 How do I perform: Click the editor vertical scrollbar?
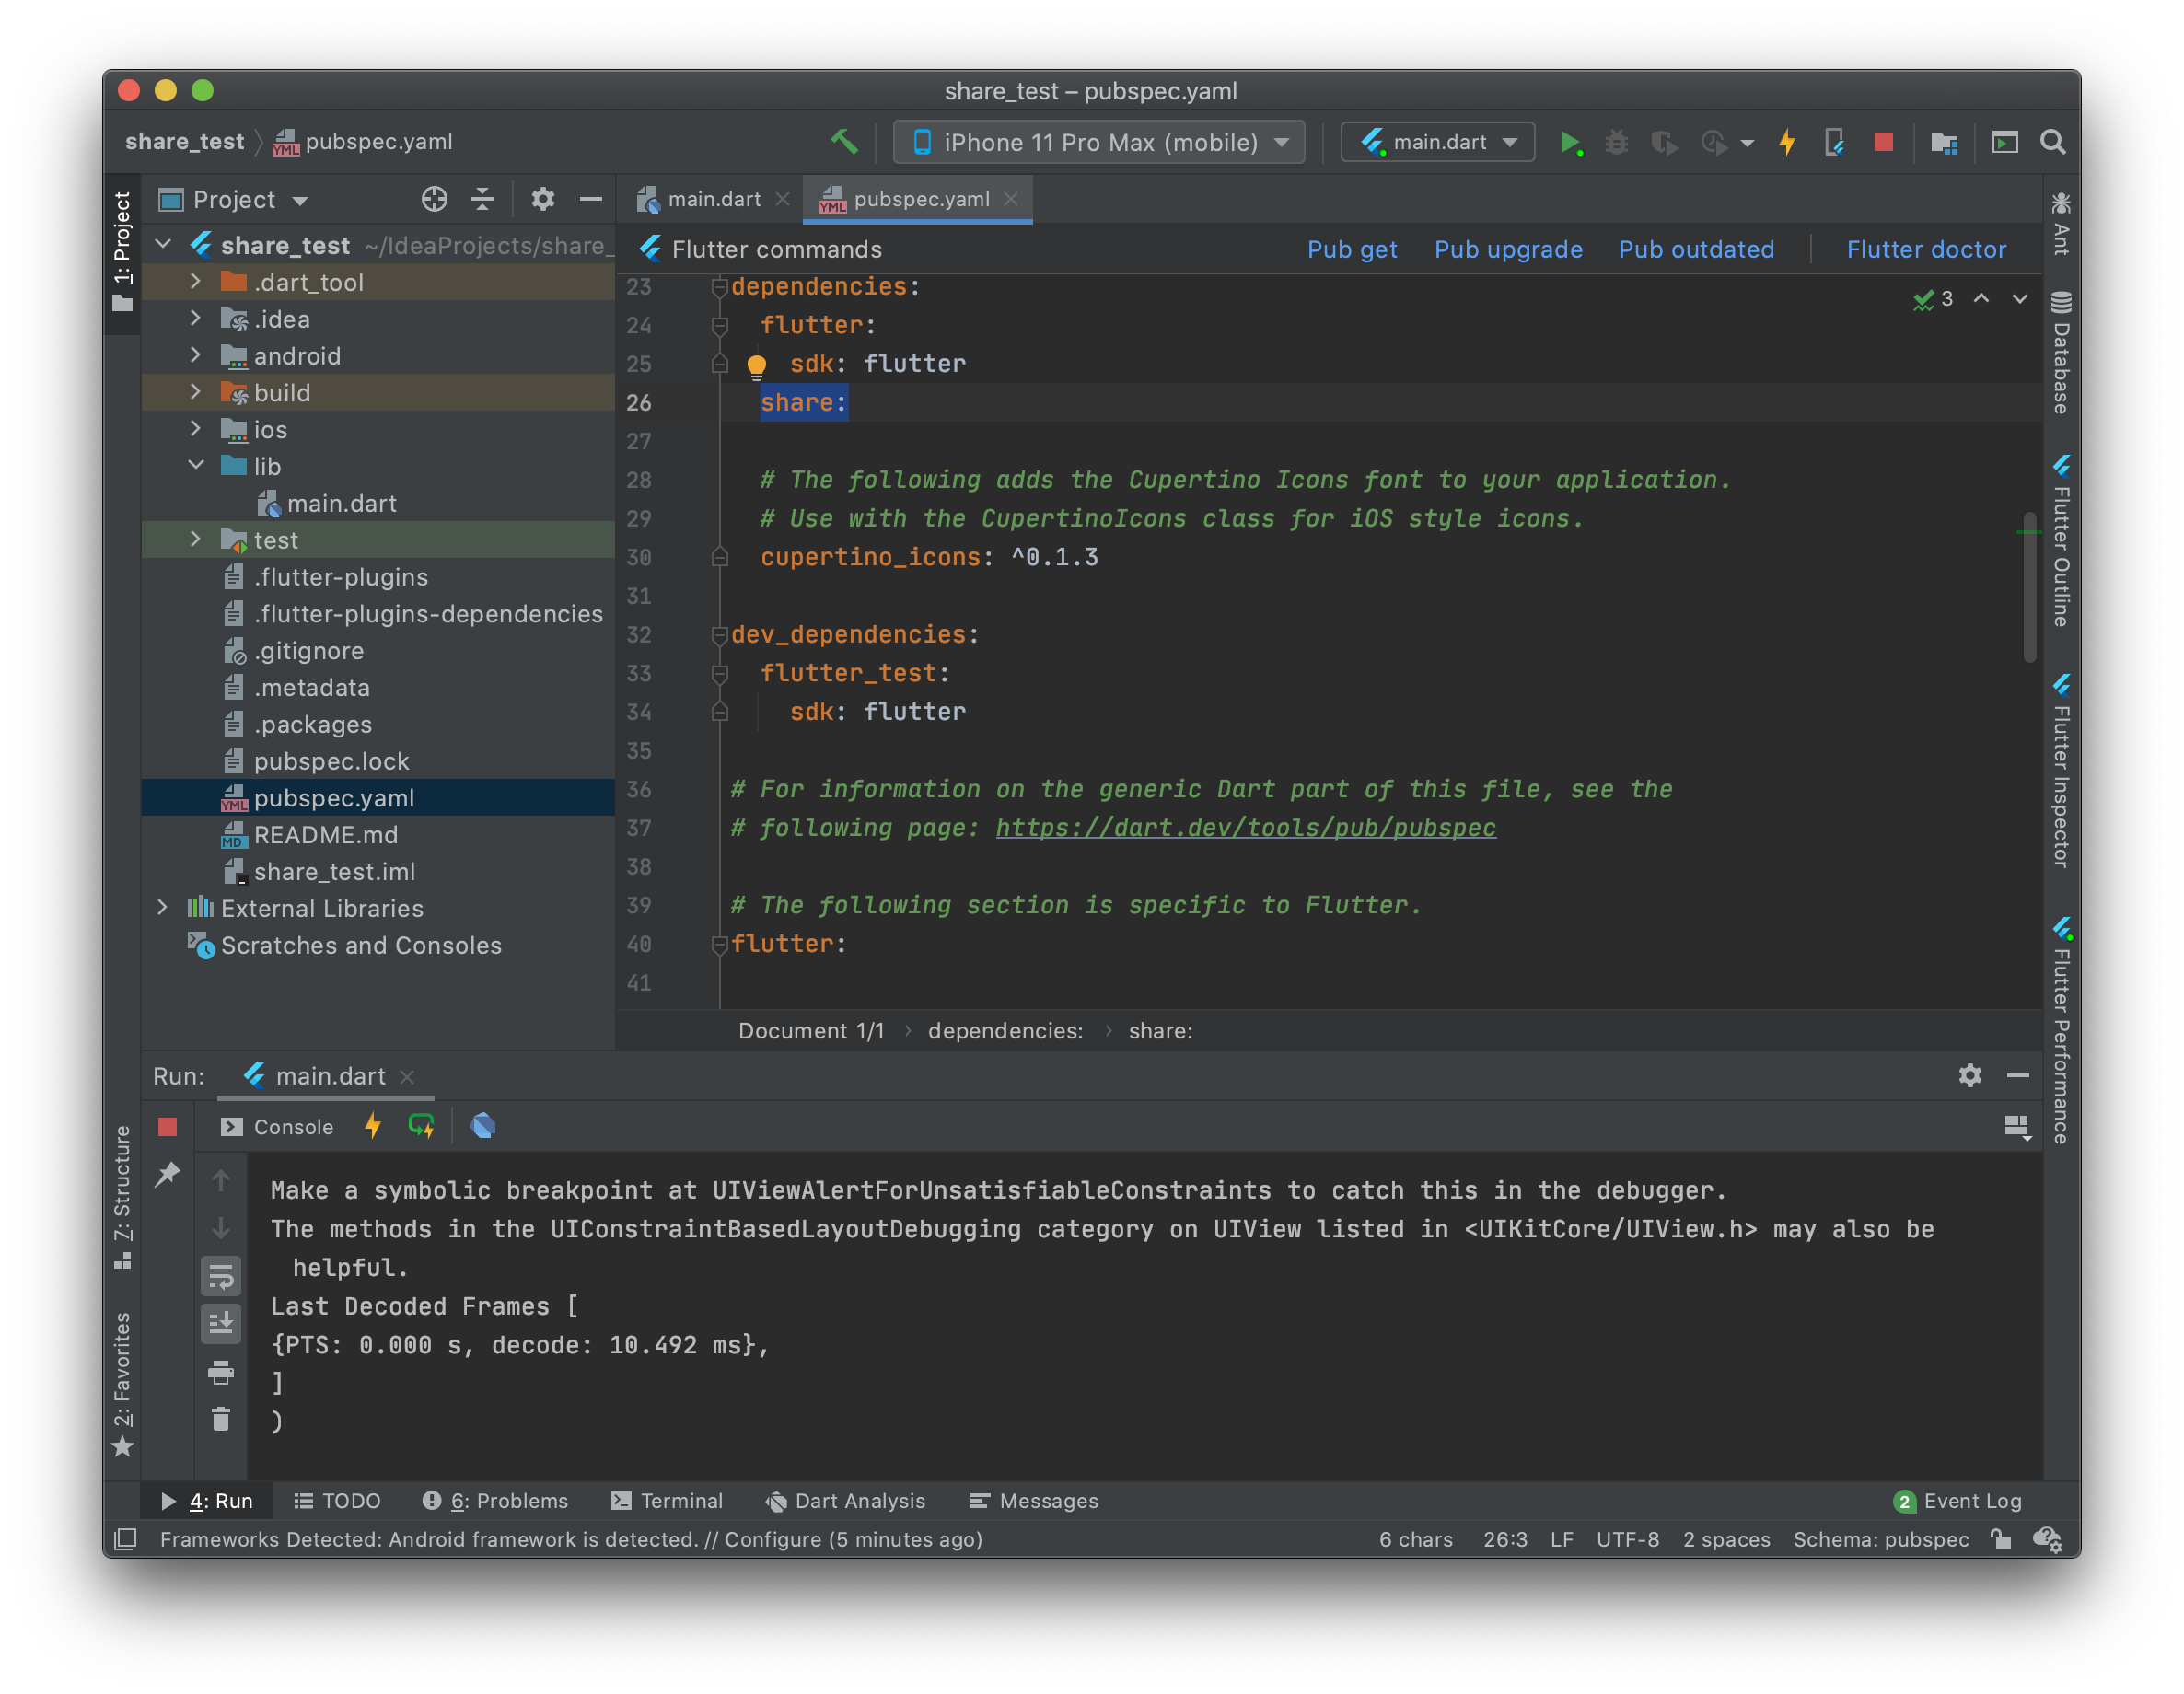coord(2029,586)
